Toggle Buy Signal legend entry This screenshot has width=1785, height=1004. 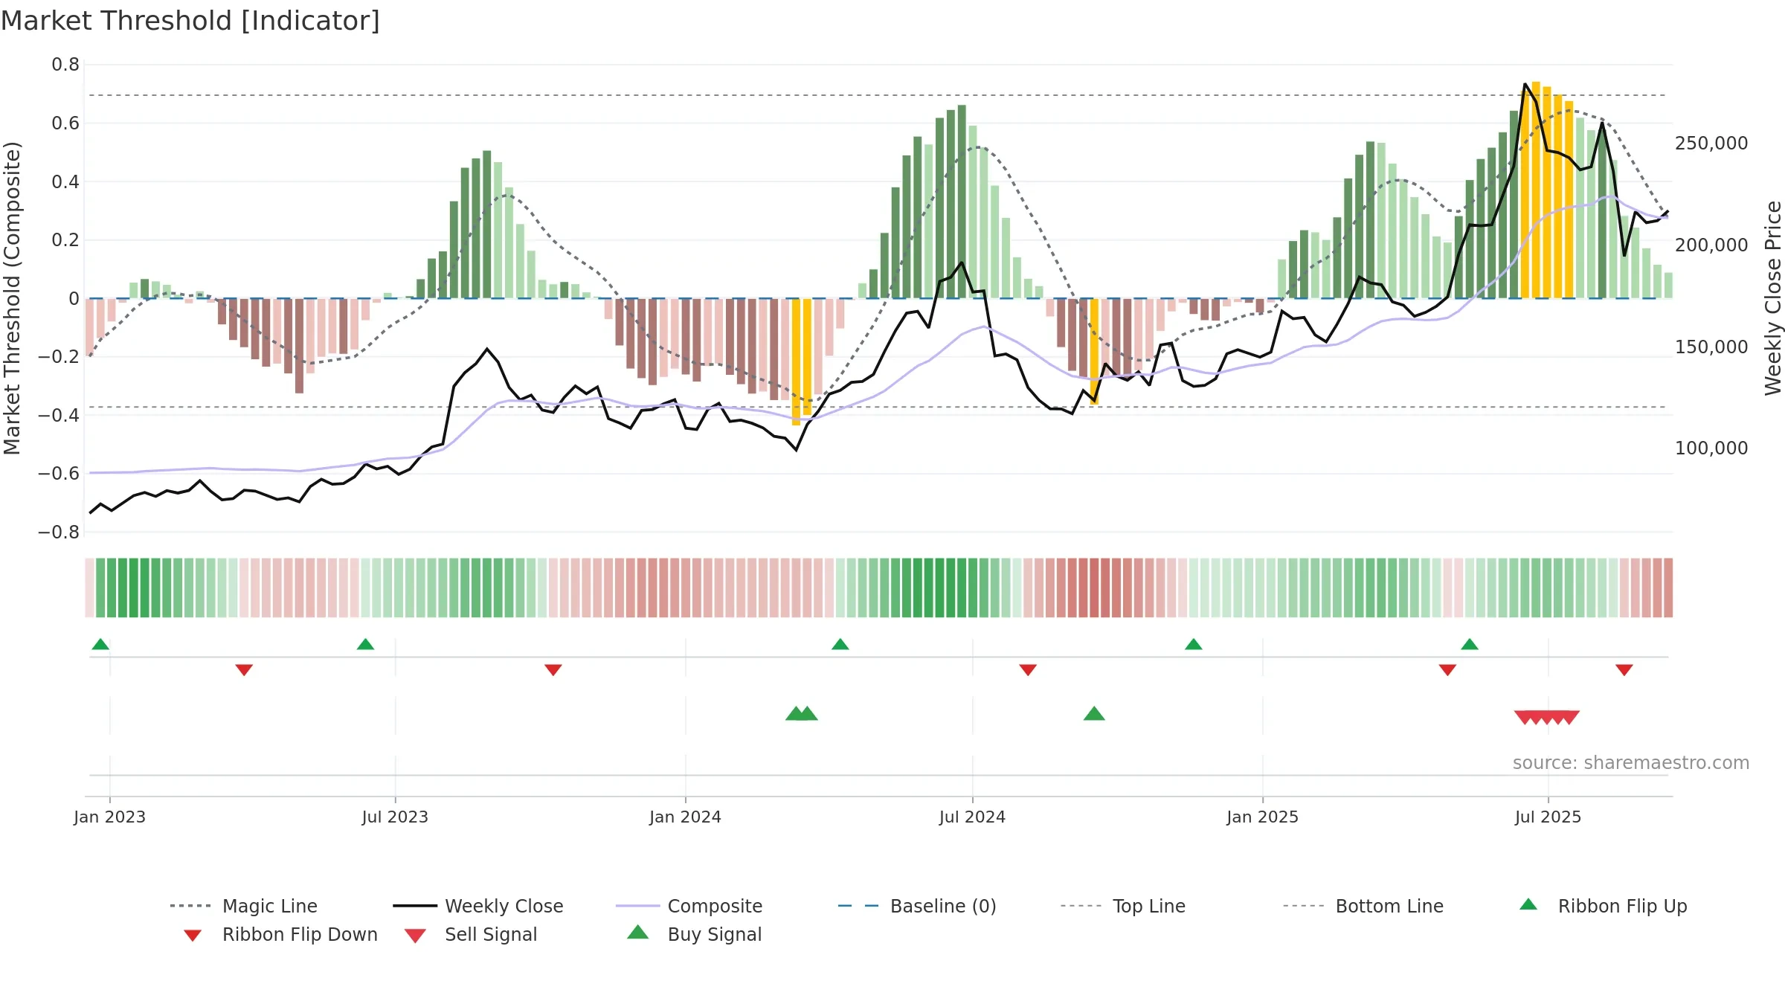[x=694, y=934]
